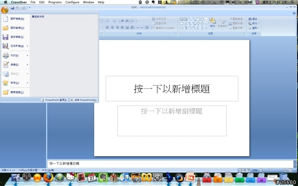
Task: Select the triangle shape
Action: click(186, 24)
